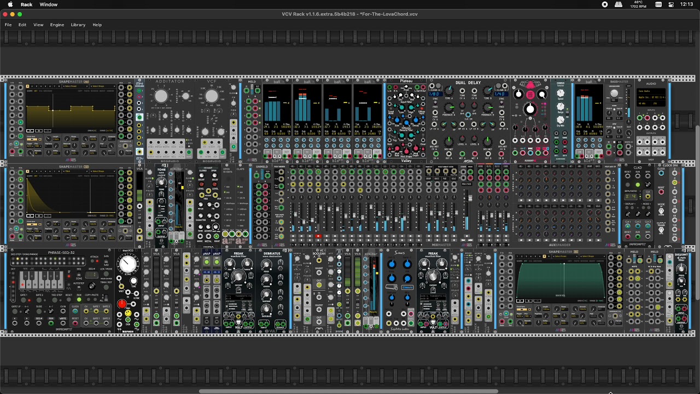Open the Rack application menu
700x394 pixels.
(x=26, y=4)
